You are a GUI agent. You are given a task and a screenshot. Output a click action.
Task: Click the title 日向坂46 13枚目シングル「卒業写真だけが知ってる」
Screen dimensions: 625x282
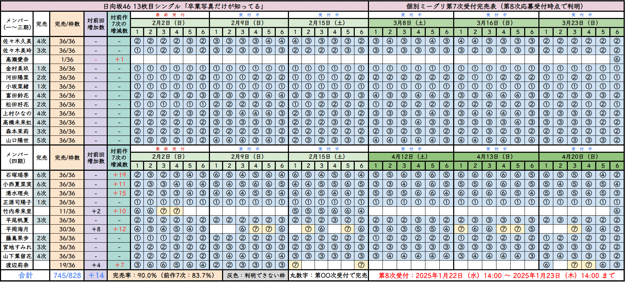point(184,6)
